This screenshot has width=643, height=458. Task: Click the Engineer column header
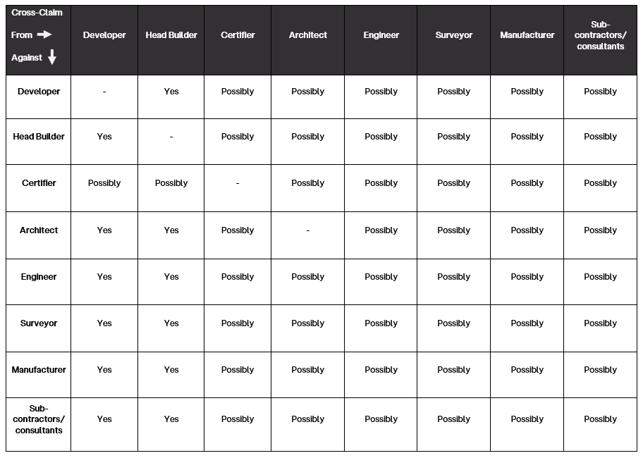point(381,35)
